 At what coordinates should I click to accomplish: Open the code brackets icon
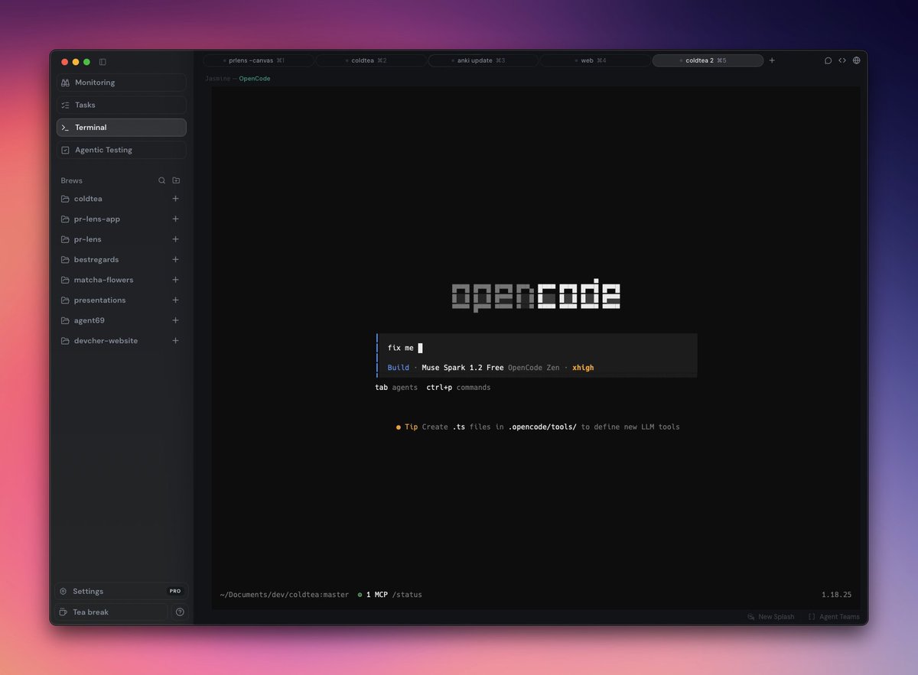(842, 60)
